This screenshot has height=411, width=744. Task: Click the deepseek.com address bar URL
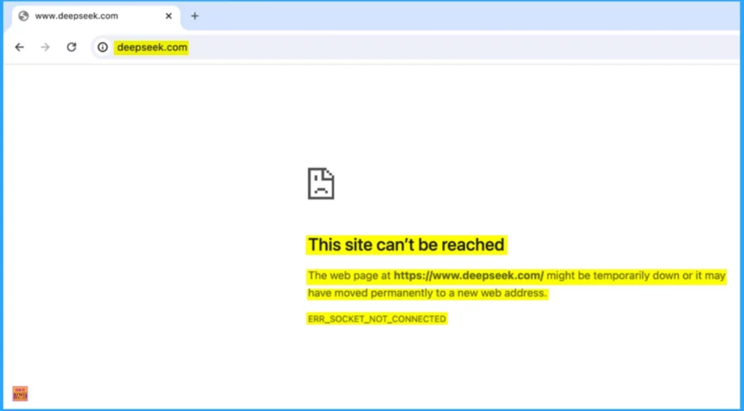[x=152, y=47]
